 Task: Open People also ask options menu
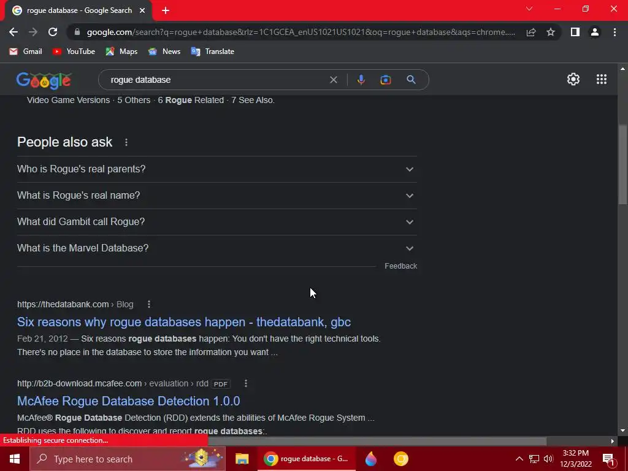(x=126, y=142)
